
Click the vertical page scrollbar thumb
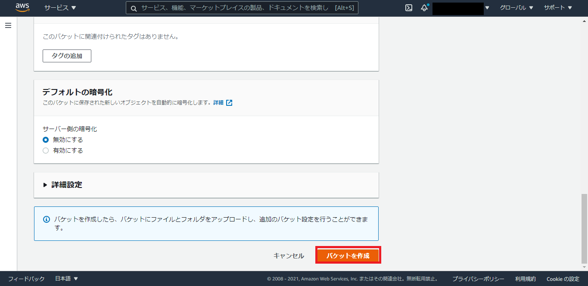584,228
